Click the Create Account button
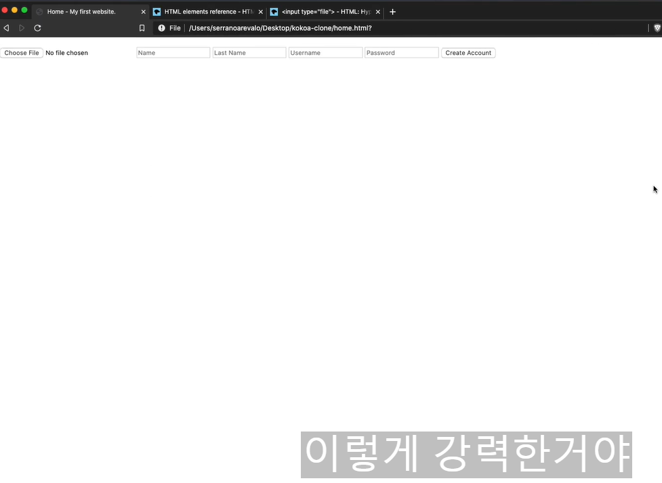The height and width of the screenshot is (483, 662). (468, 53)
